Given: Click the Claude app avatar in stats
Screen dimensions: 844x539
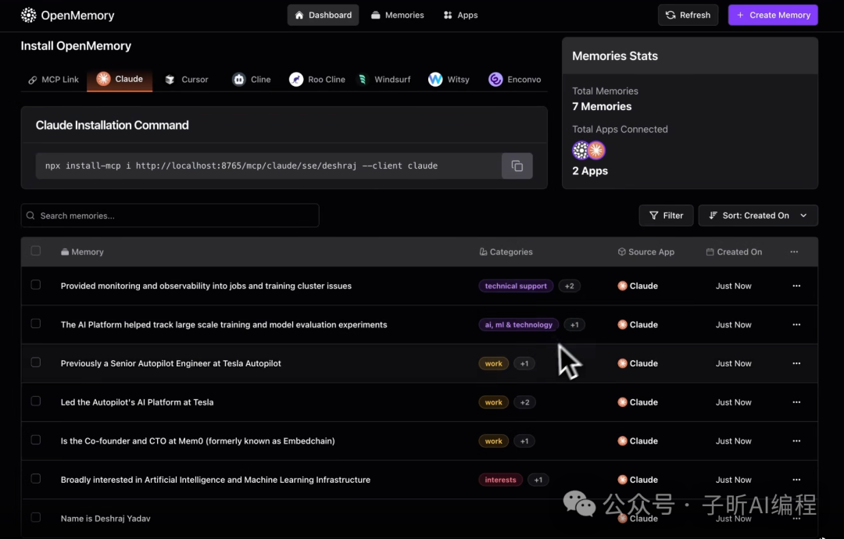Looking at the screenshot, I should click(x=597, y=150).
